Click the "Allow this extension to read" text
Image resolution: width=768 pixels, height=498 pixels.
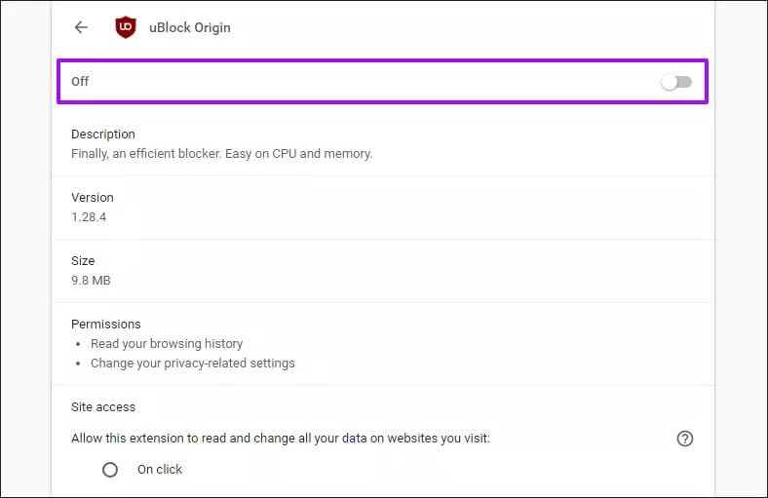(x=281, y=439)
